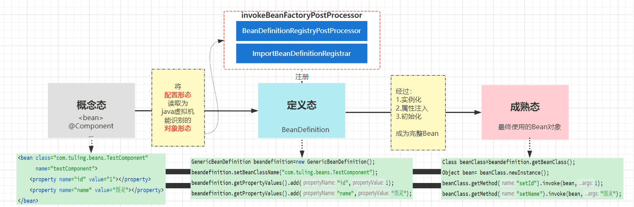
Task: Click the property name="name" value="图灵" line
Action: [97, 190]
